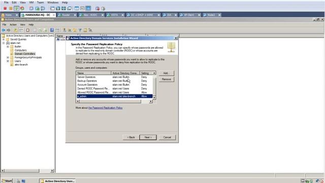Image resolution: width=325 pixels, height=183 pixels.
Task: Click the orange Suspend VM icon
Action: coord(11,9)
